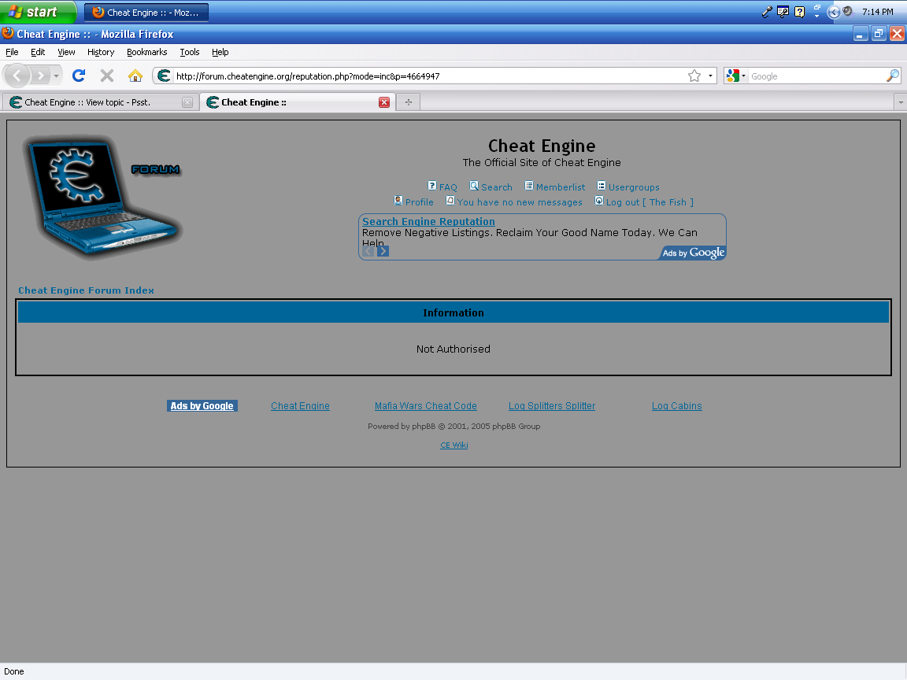Viewport: 907px width, 680px height.
Task: Open the Search Engine Reputation ad
Action: coord(428,221)
